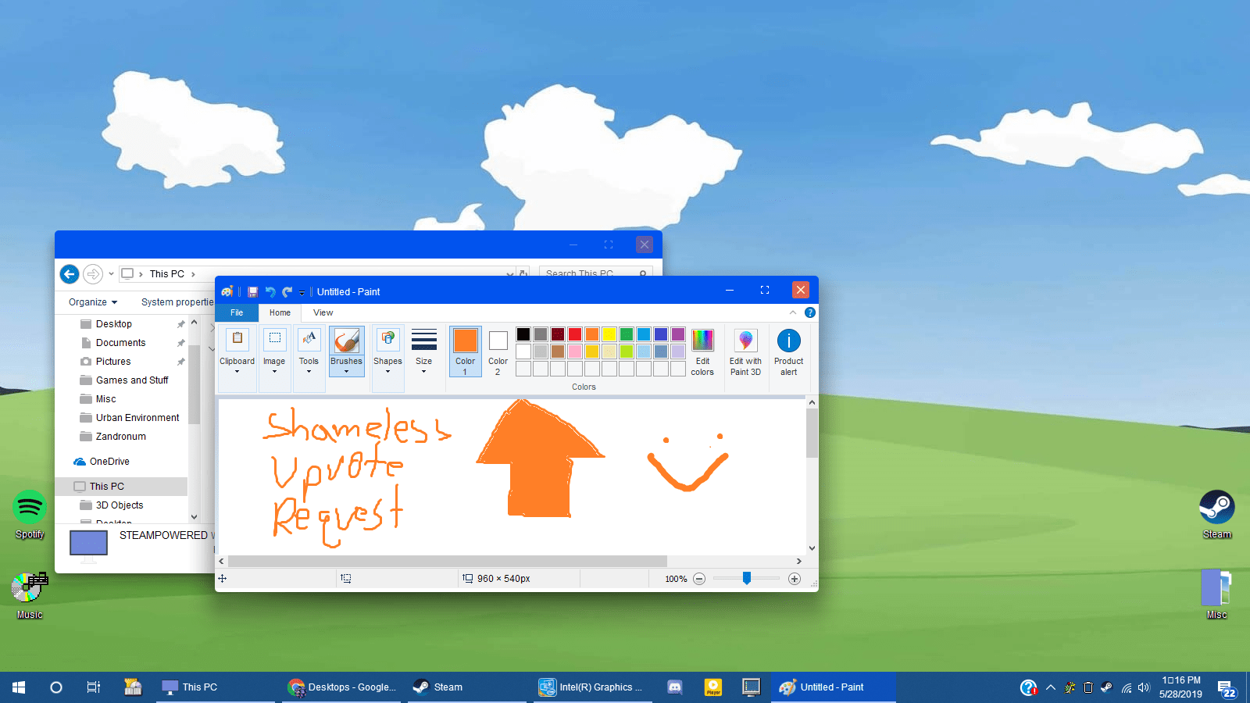
Task: Click the zoom out minus button in Paint
Action: pos(699,579)
